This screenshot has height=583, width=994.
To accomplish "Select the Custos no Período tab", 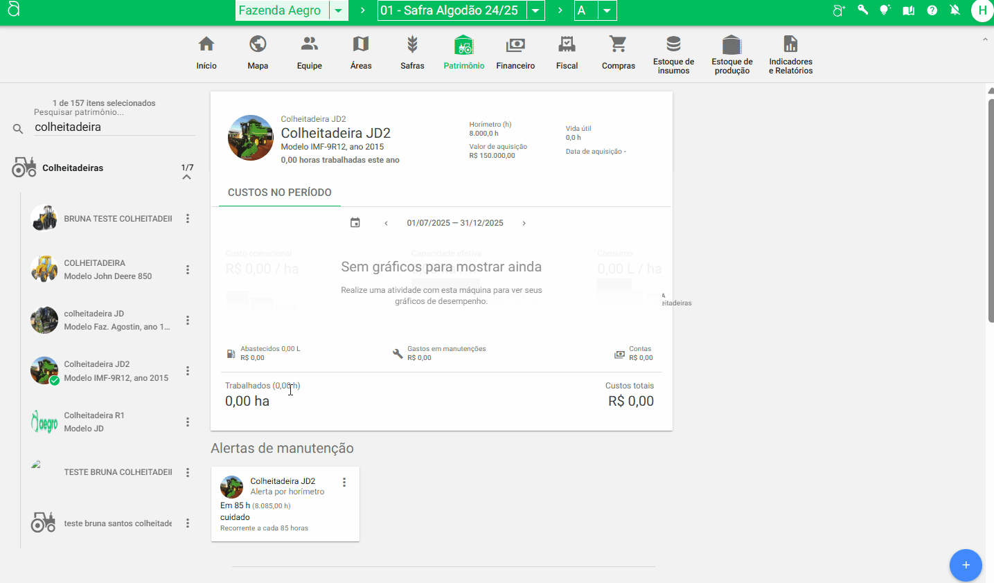I will [279, 192].
